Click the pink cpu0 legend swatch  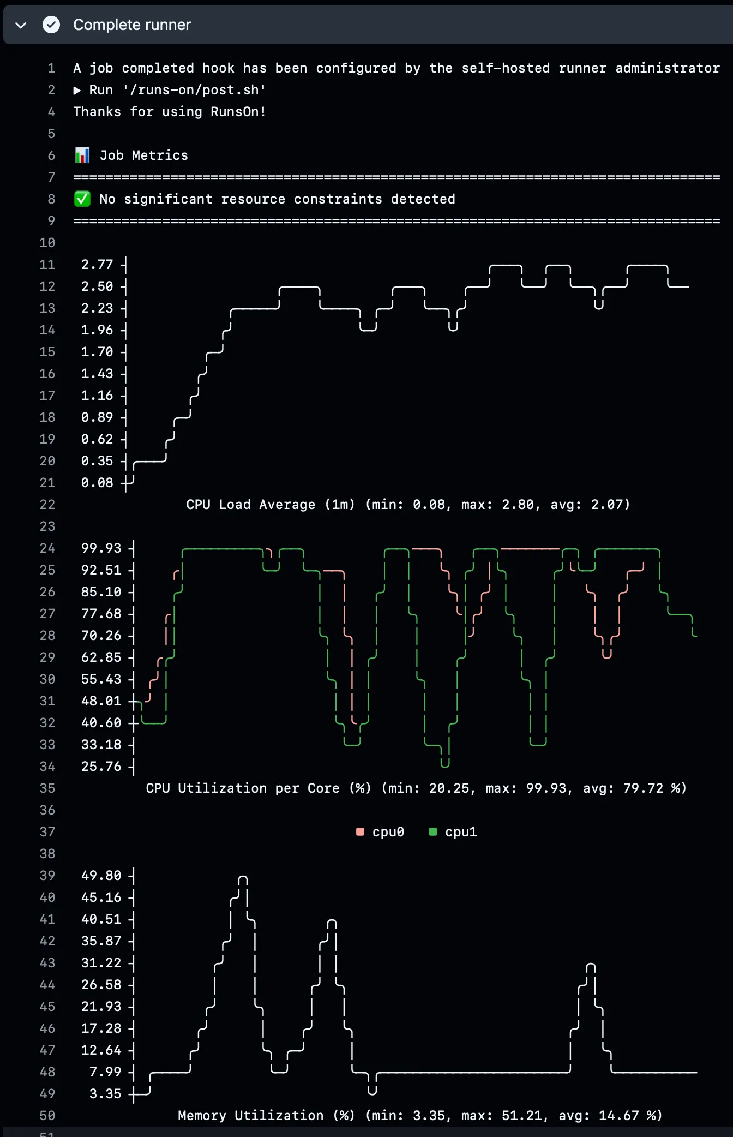(360, 831)
